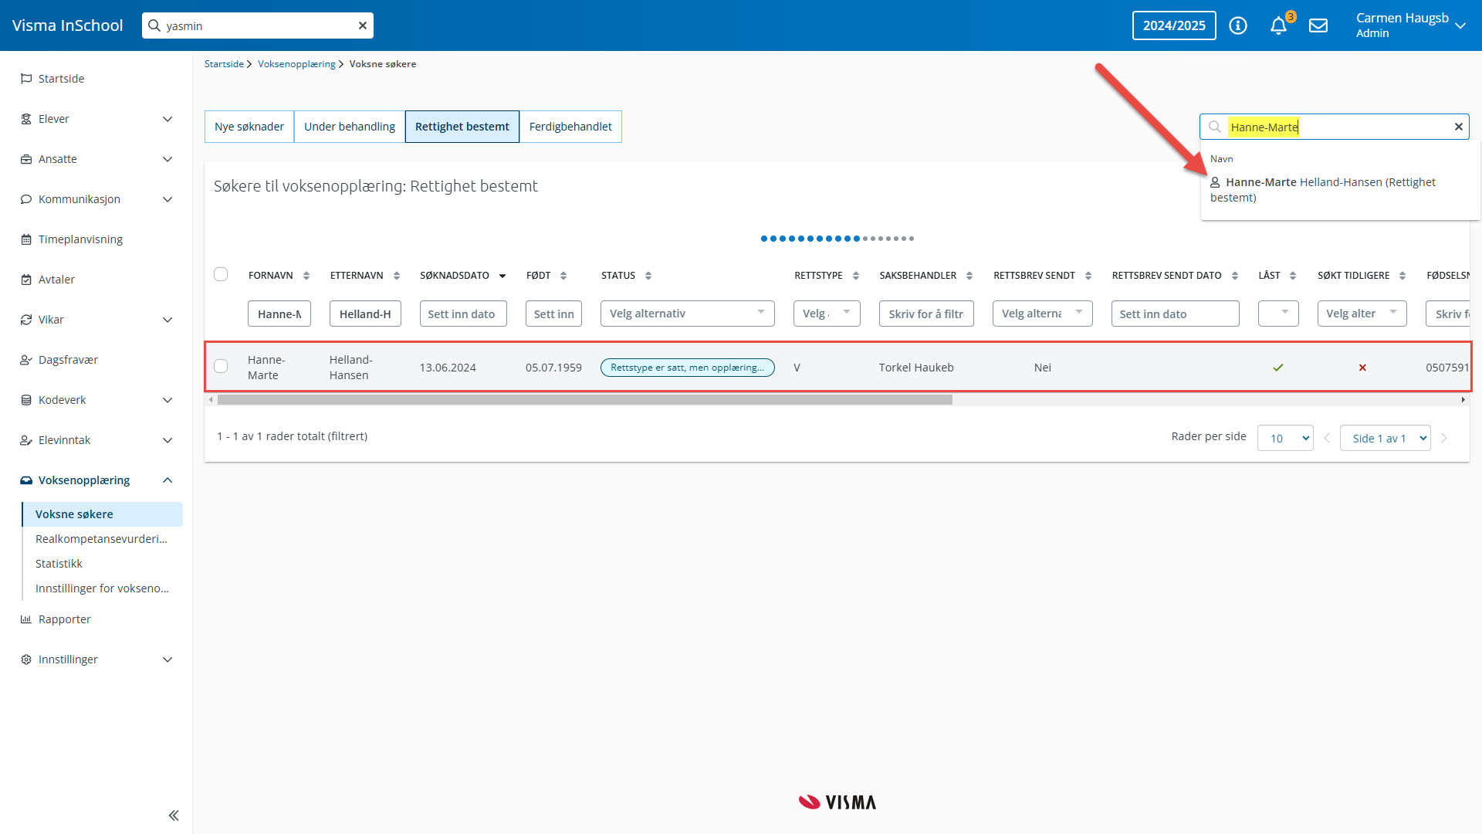Select the Rettighet bestemt tab
Image resolution: width=1482 pixels, height=834 pixels.
click(x=462, y=127)
